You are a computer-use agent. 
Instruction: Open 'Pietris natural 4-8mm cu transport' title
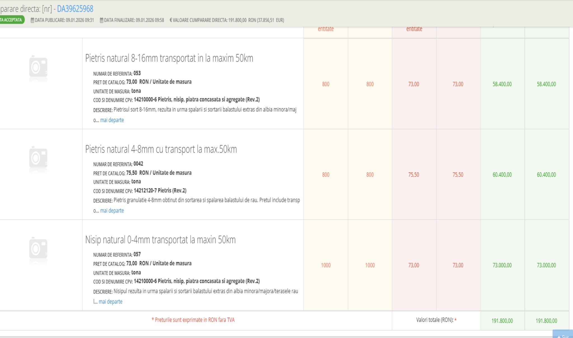tap(161, 149)
